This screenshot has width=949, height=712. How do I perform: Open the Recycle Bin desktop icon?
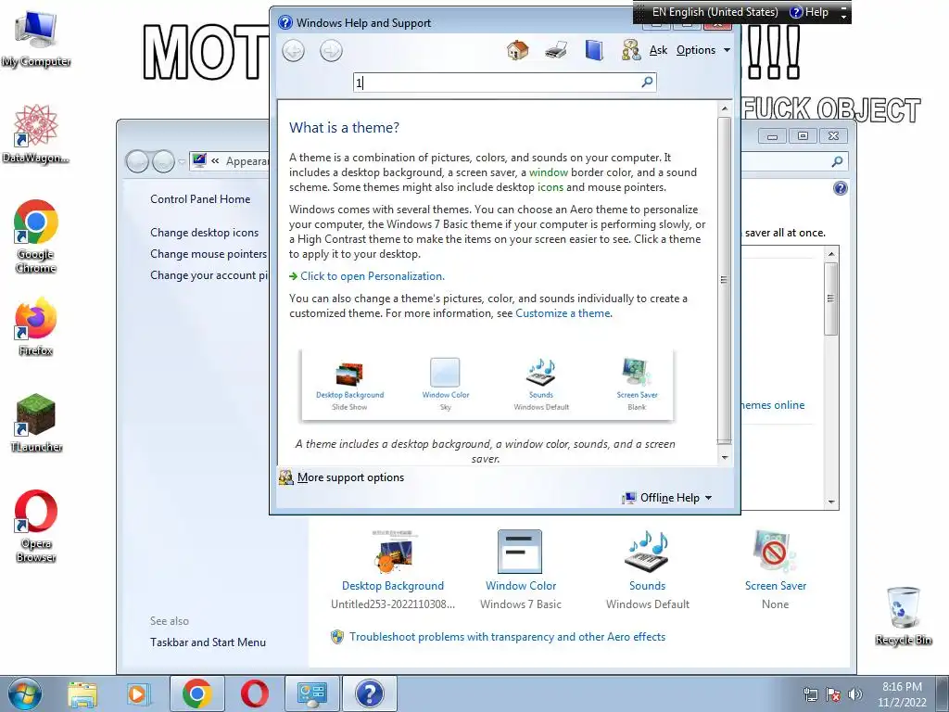pos(904,617)
